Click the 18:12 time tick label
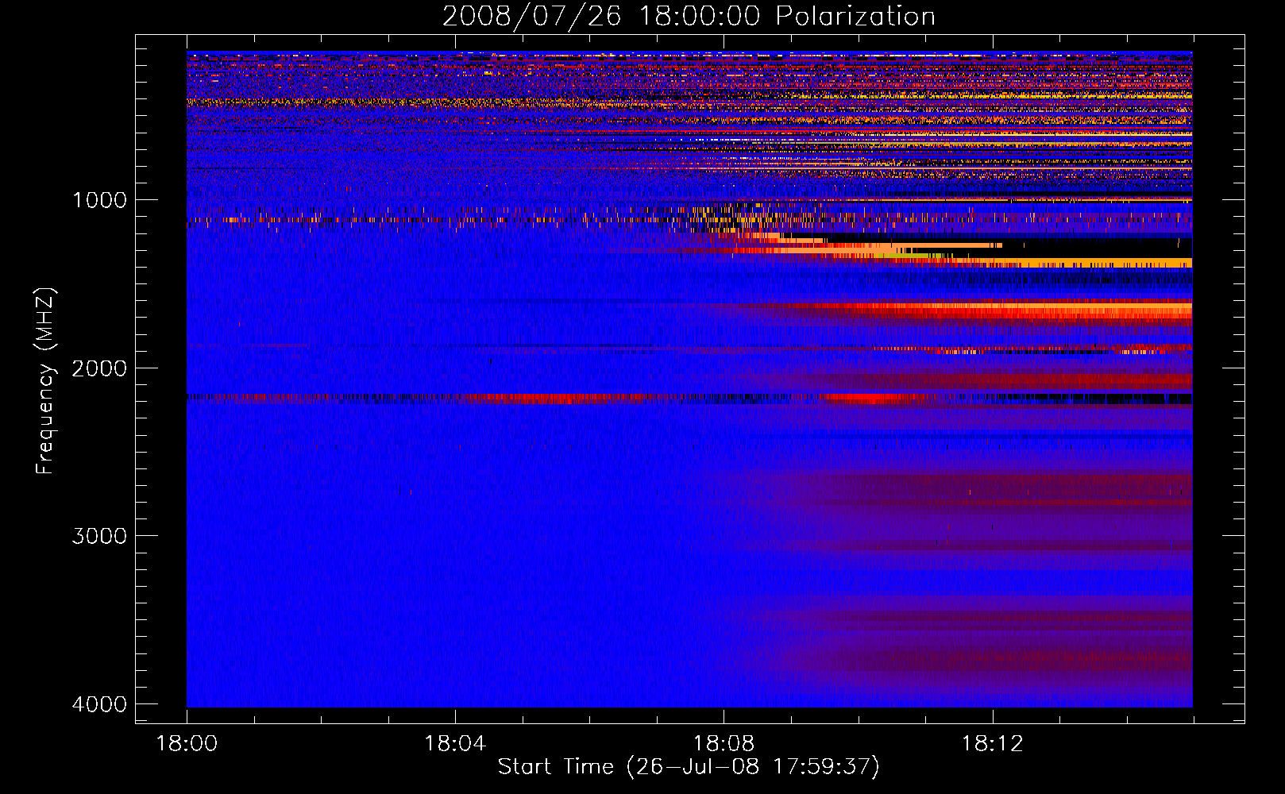1285x794 pixels. tap(992, 744)
